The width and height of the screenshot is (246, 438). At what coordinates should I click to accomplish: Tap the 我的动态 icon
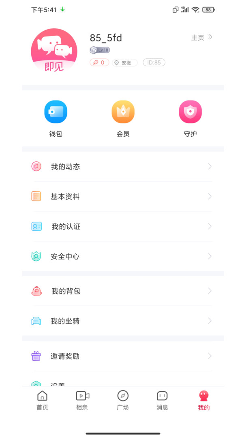[x=36, y=166]
